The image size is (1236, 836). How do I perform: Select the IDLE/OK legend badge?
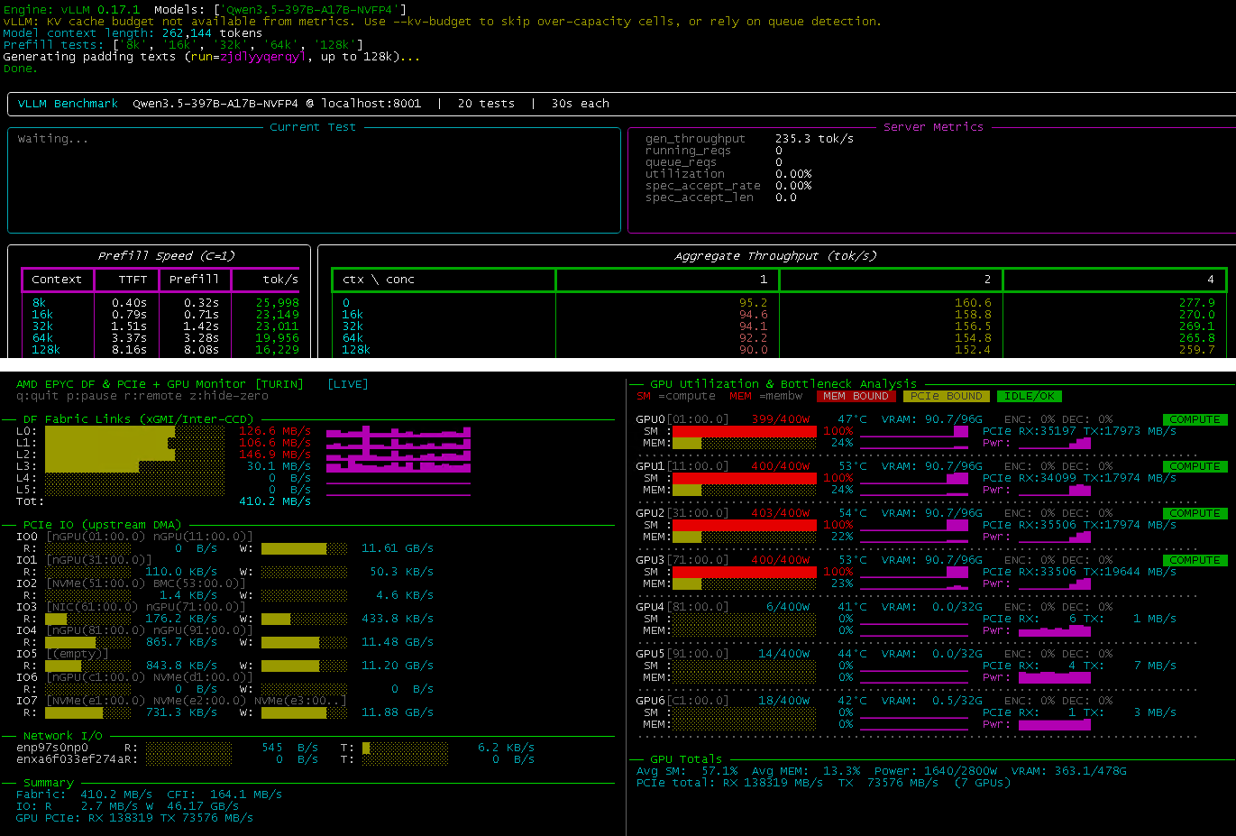click(x=1029, y=396)
